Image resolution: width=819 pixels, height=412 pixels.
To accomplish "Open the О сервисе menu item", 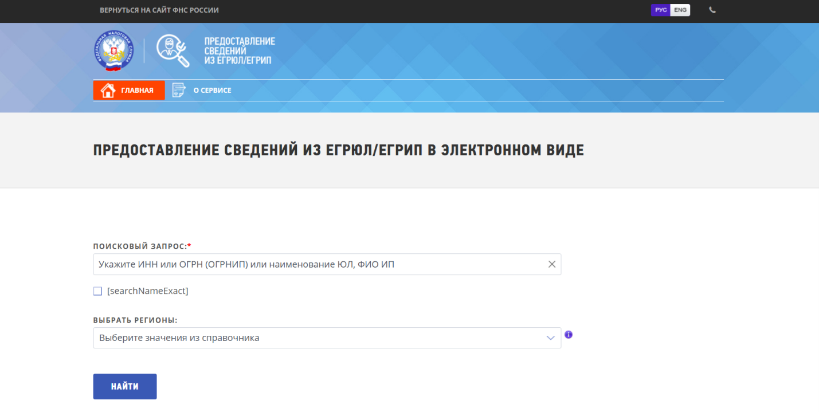I will click(x=212, y=91).
